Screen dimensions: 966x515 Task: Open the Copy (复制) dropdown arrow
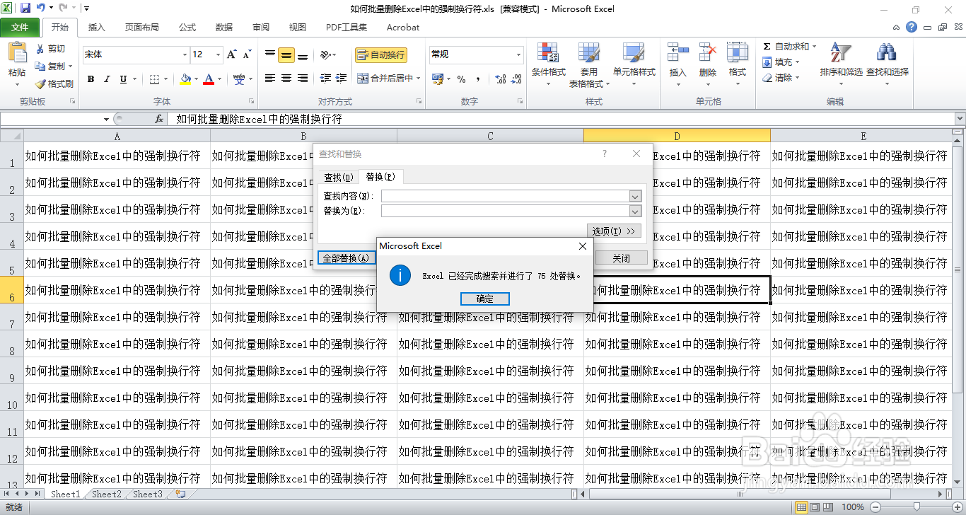71,66
